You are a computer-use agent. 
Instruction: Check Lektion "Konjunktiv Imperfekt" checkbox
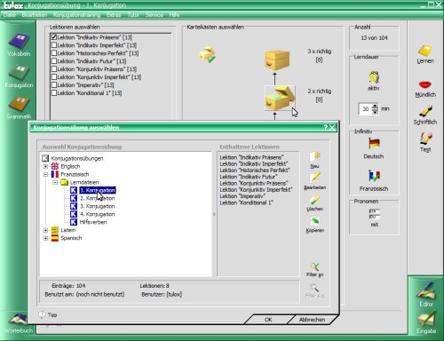[x=54, y=77]
